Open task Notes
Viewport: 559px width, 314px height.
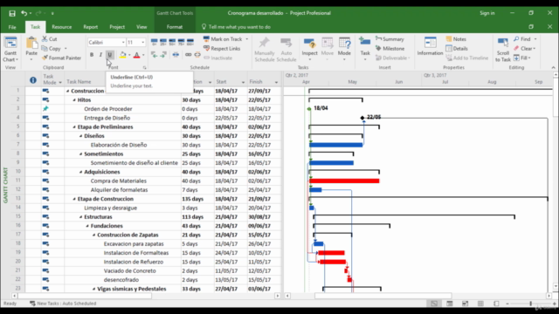click(x=456, y=38)
